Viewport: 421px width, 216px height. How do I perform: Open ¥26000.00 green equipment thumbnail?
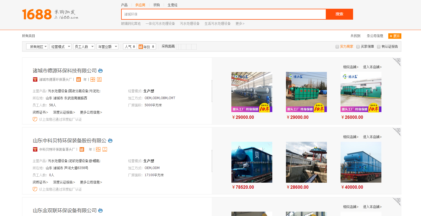pos(361,92)
